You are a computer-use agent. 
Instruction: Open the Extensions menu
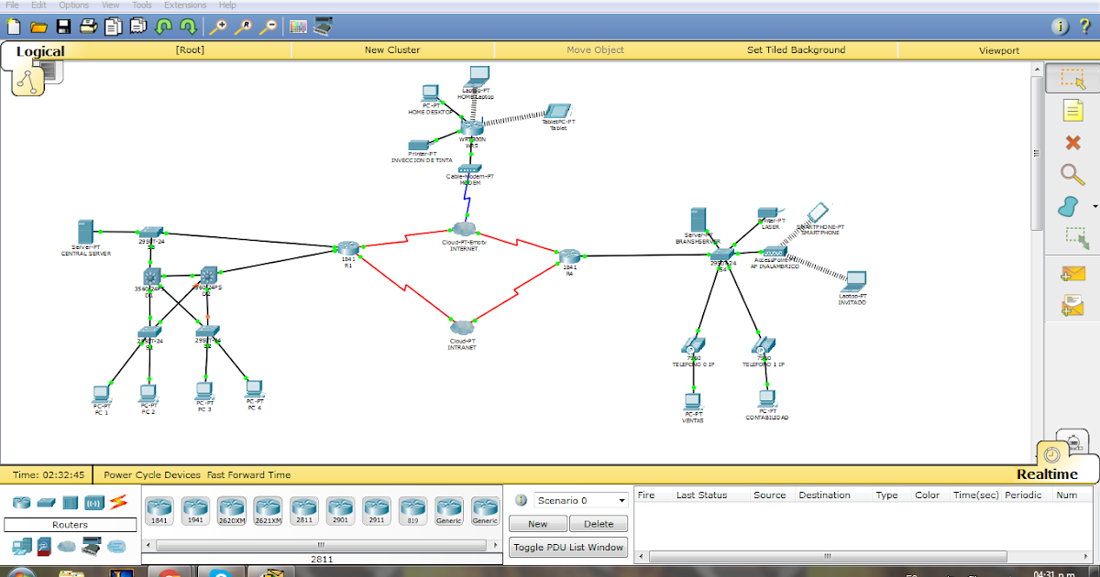(185, 5)
